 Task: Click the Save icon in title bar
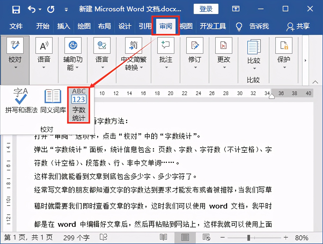point(16,9)
